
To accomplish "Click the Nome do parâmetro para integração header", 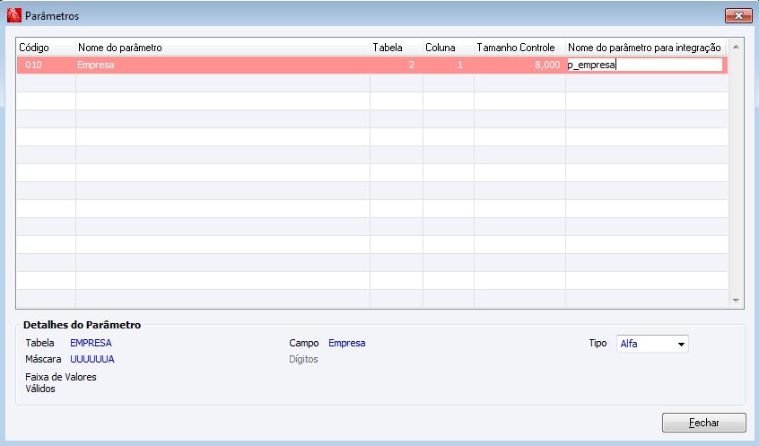I will pyautogui.click(x=646, y=48).
